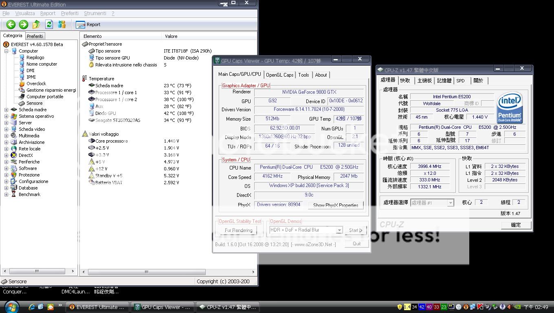
Task: Switch to Tools tab in GPU Caps Viewer
Action: coord(303,75)
